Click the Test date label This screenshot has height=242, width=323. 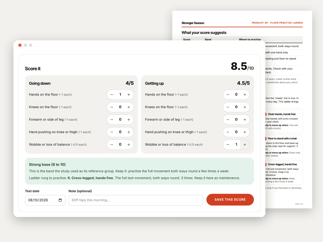click(32, 191)
